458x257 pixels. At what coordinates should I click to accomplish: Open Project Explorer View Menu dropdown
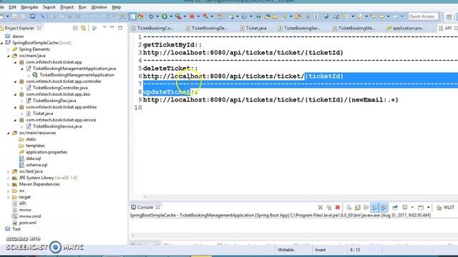tap(104, 27)
